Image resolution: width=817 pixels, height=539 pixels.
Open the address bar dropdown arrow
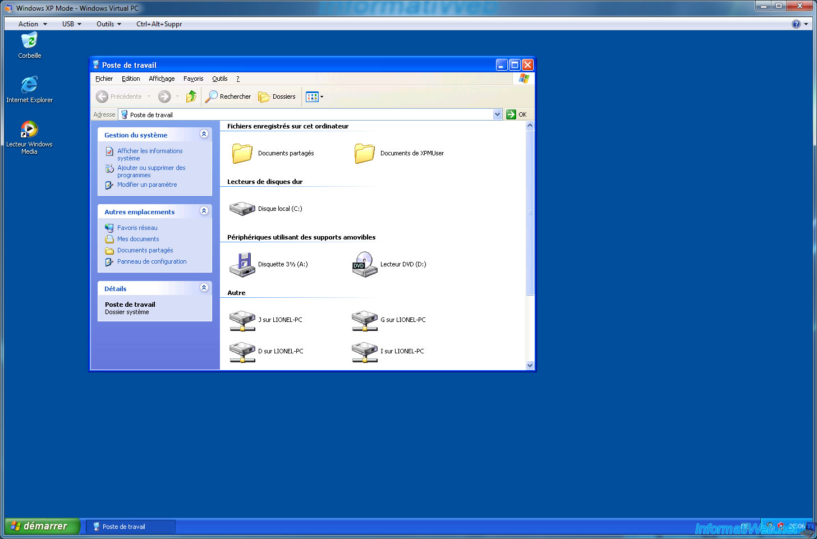497,114
